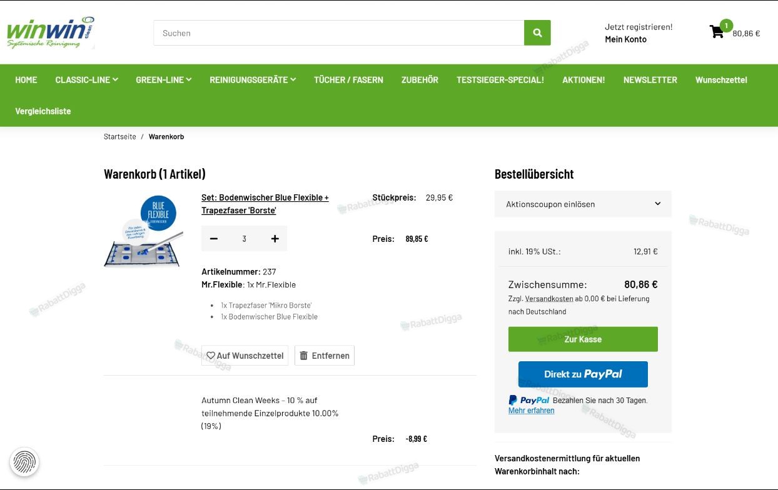Screen dimensions: 778x490
Task: Select the Zwischensumme amount 80,86 €
Action: coord(641,284)
